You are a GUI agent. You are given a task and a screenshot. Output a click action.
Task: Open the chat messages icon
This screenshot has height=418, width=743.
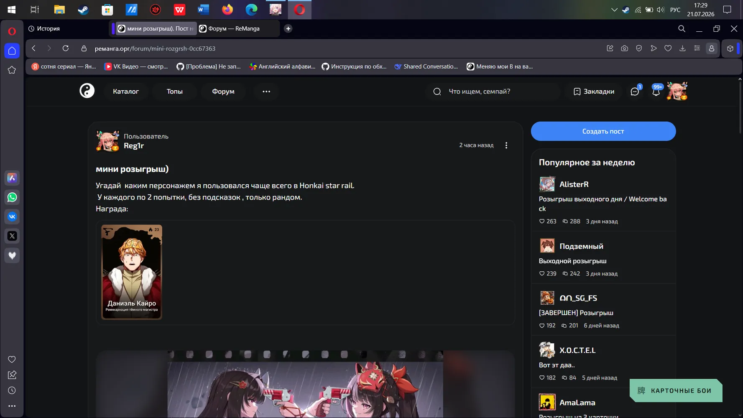pos(635,91)
